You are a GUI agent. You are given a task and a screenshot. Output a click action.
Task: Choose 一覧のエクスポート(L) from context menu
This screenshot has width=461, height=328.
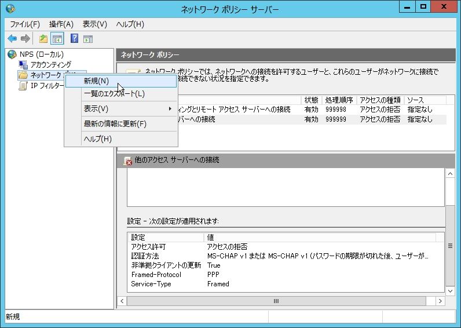click(121, 94)
